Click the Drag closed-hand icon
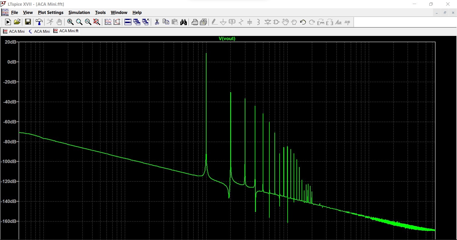The width and height of the screenshot is (457, 240). [294, 22]
